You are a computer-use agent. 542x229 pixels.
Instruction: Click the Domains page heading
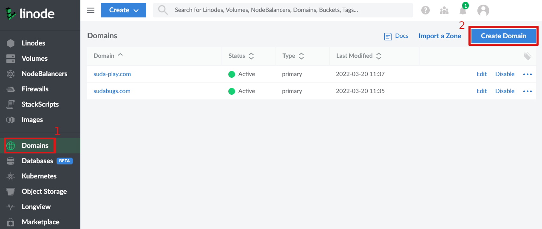(x=102, y=36)
